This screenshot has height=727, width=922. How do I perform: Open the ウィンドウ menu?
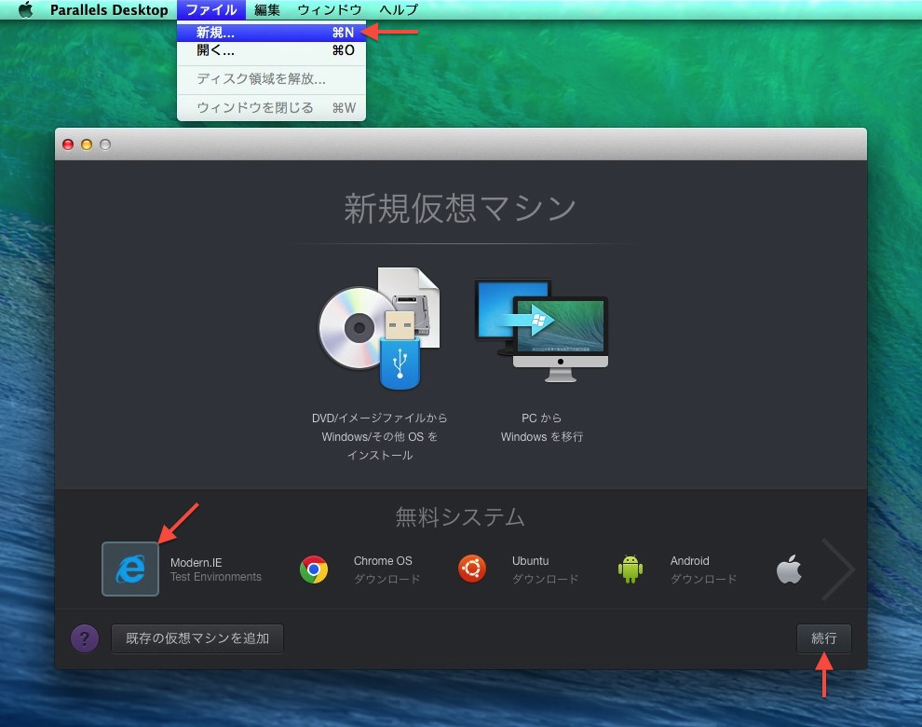tap(330, 10)
